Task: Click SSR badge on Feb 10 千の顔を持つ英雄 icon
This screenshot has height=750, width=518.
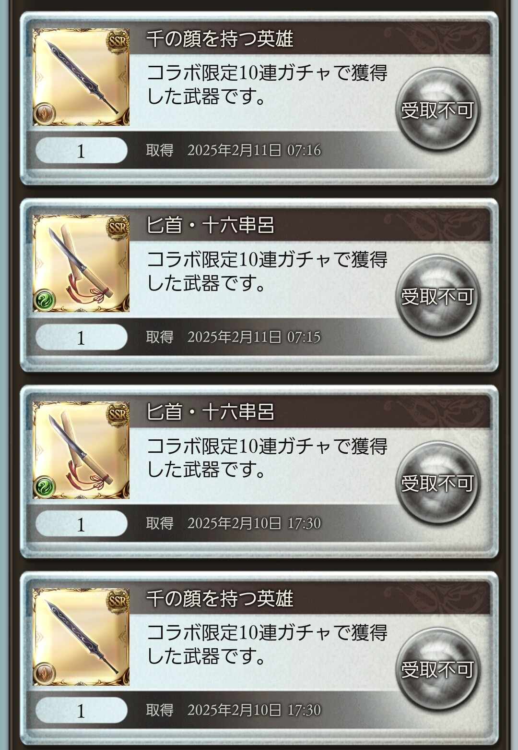Action: [118, 601]
